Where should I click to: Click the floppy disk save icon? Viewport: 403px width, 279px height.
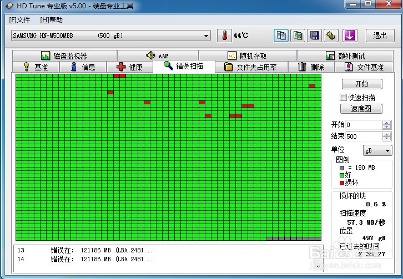point(314,35)
